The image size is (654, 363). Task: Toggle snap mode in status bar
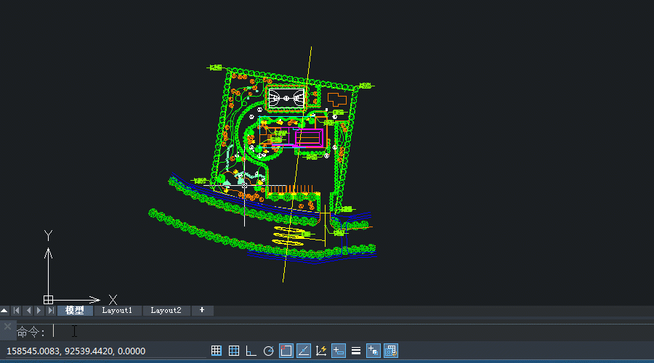coord(217,351)
